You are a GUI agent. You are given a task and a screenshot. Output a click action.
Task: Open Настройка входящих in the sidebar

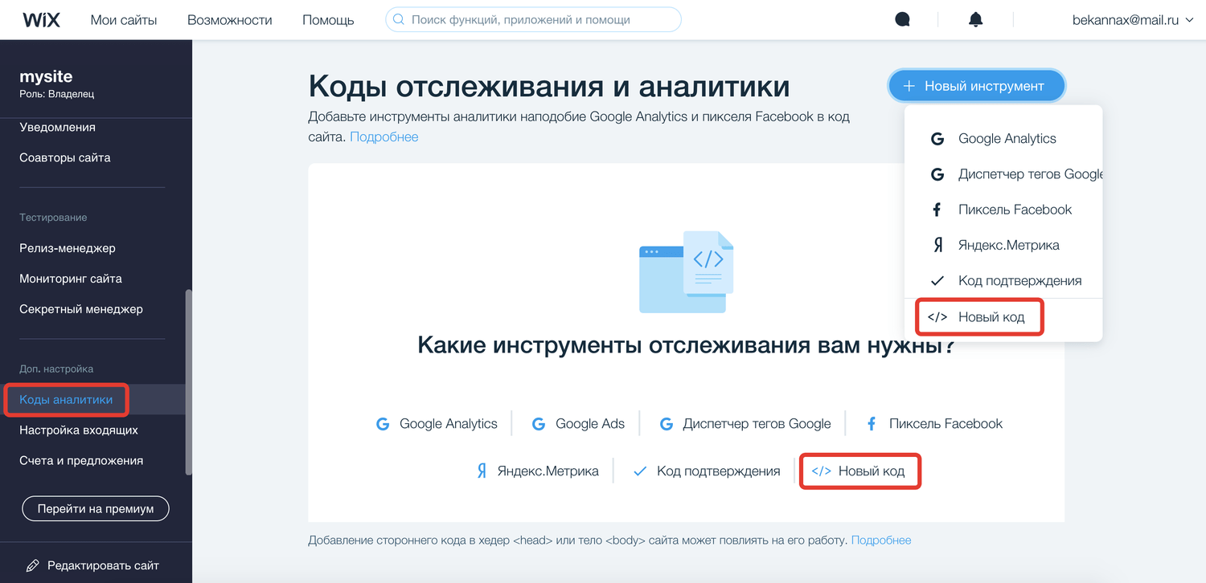[x=79, y=430]
